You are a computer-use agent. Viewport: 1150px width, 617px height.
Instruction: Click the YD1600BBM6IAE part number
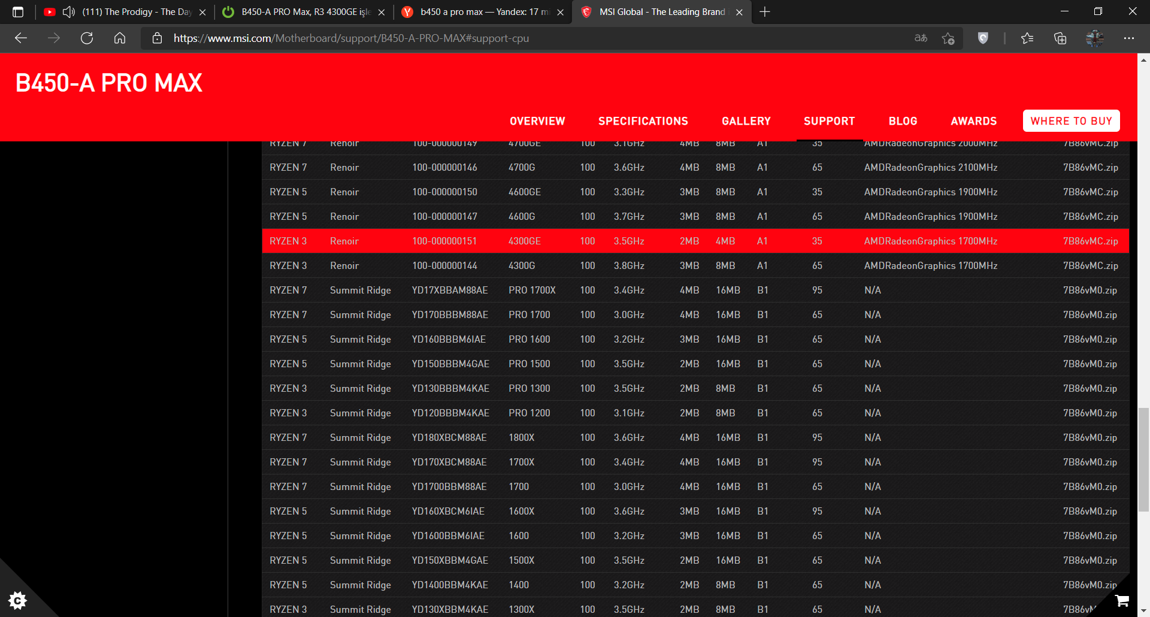[x=448, y=536]
